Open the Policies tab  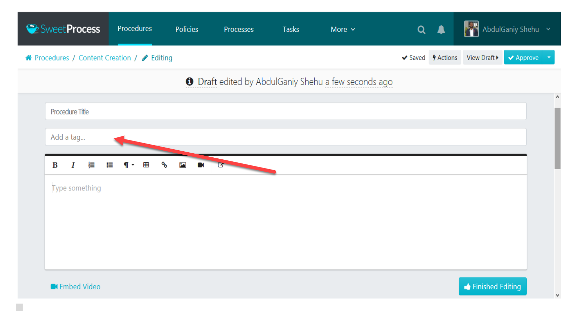tap(187, 29)
